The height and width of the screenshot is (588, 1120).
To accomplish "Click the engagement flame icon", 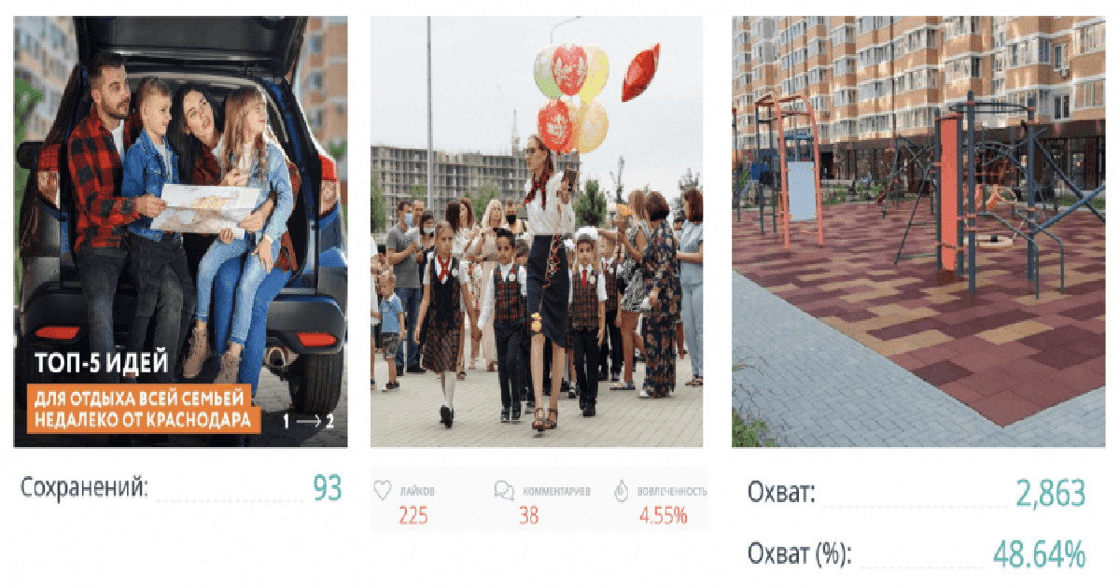I will click(x=622, y=491).
